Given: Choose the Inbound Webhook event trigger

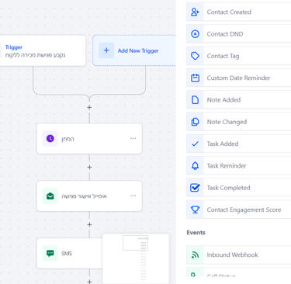Looking at the screenshot, I should pyautogui.click(x=238, y=255).
